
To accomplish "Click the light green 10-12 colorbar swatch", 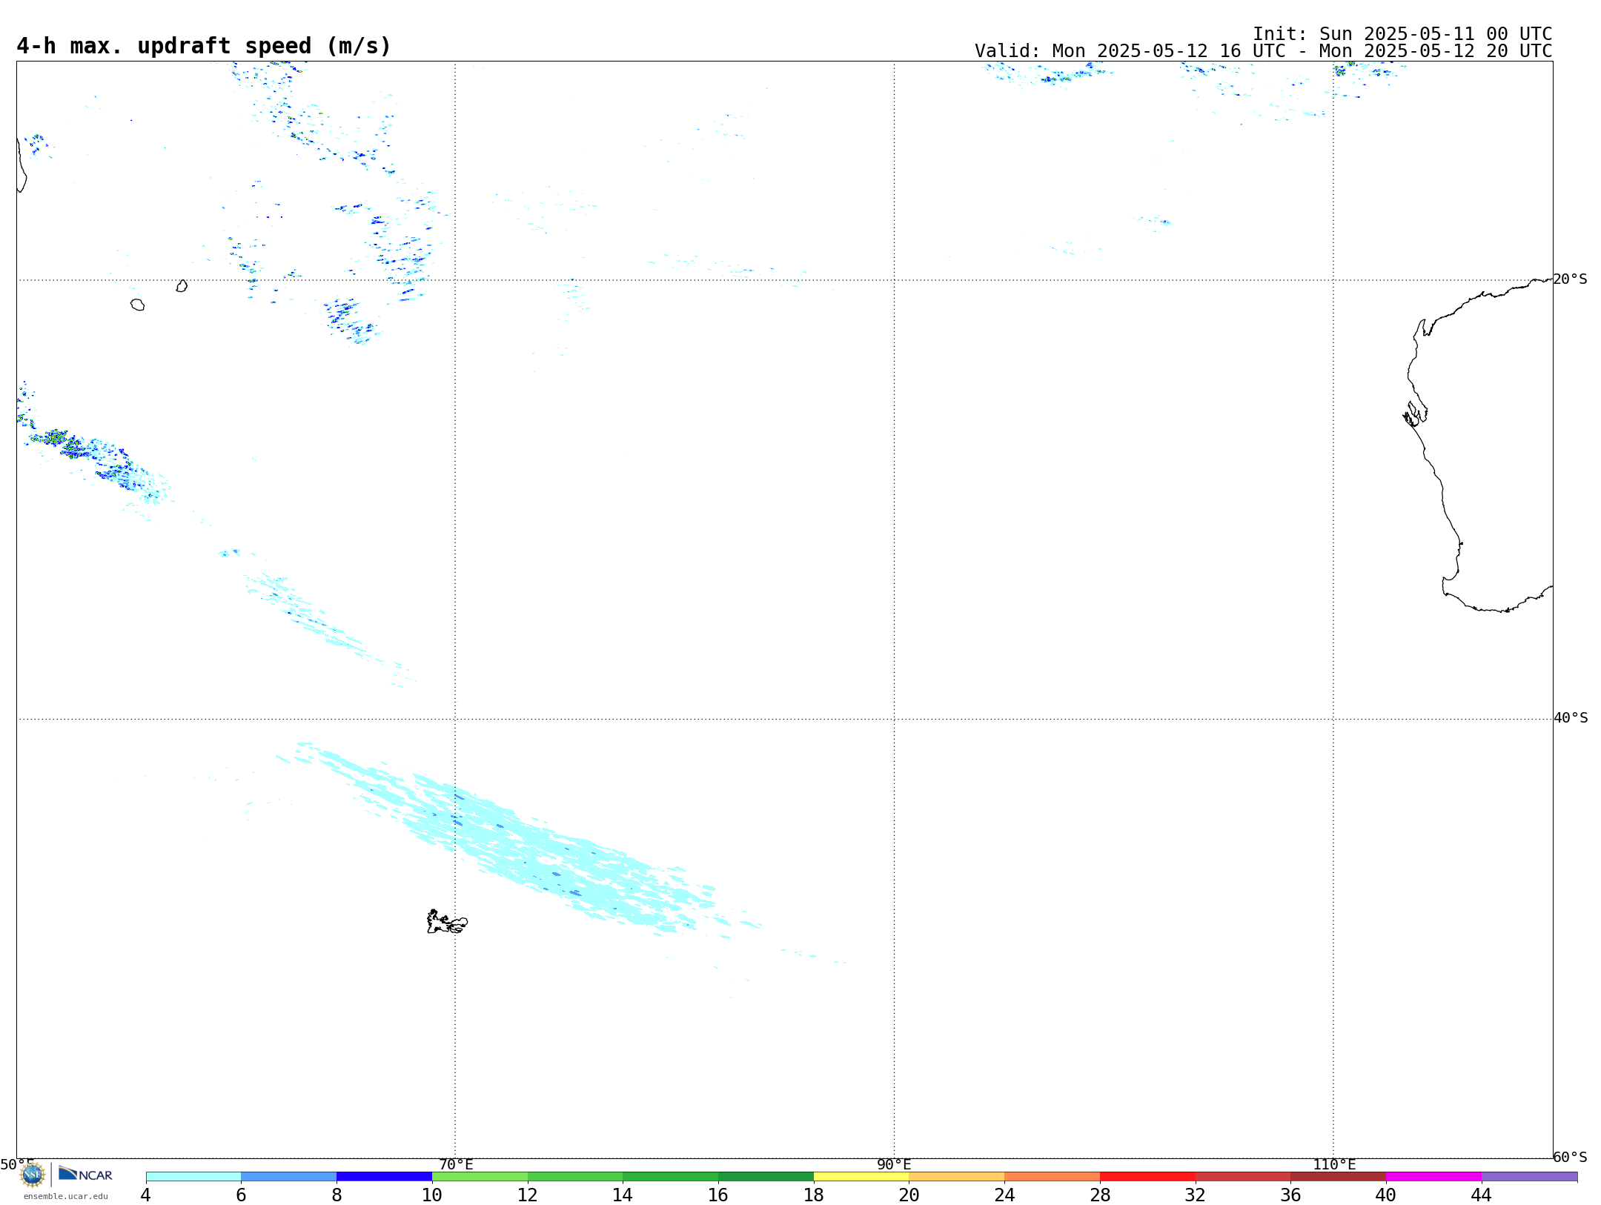I will pos(480,1176).
